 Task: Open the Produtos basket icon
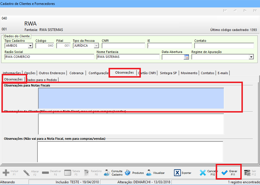tap(128, 173)
